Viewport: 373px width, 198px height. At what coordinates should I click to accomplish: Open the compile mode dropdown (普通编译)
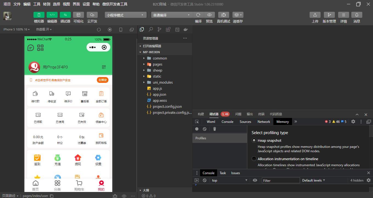172,15
